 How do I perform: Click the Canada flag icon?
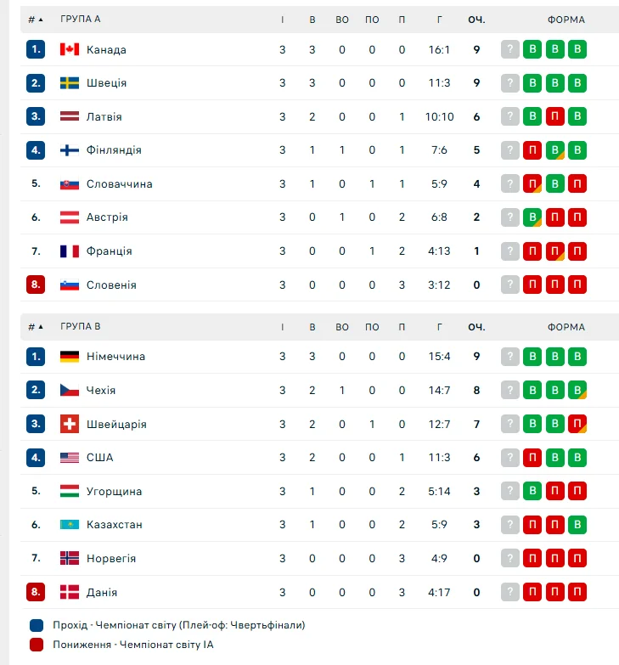pyautogui.click(x=70, y=49)
